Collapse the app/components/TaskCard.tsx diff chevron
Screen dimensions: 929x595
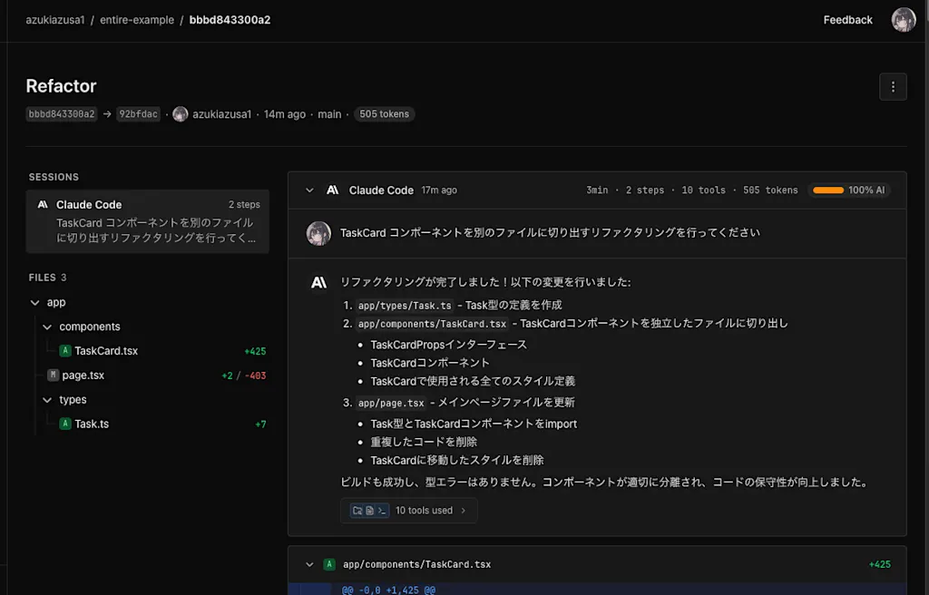click(x=309, y=565)
